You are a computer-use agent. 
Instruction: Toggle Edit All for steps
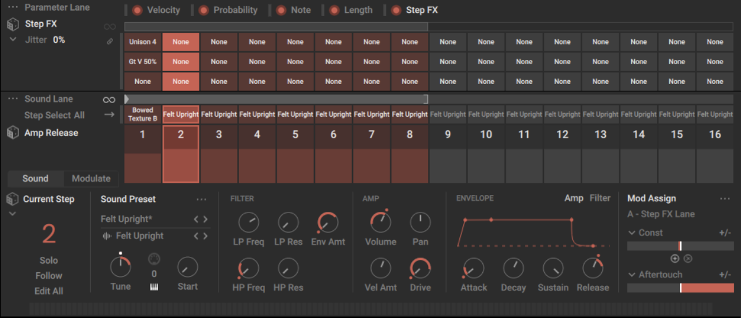click(49, 291)
